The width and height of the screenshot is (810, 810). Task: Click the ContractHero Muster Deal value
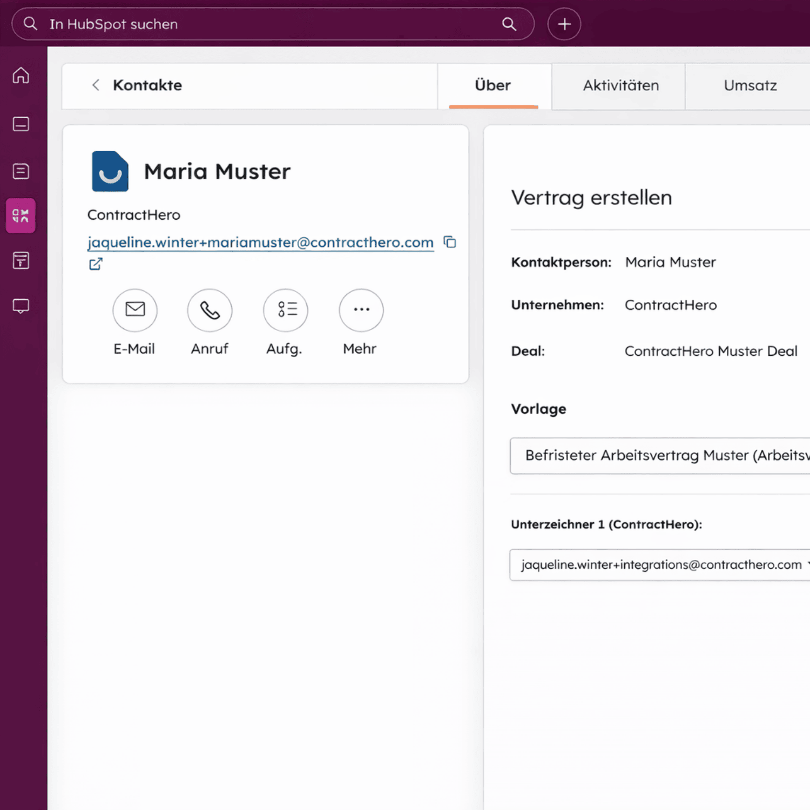[x=711, y=351]
